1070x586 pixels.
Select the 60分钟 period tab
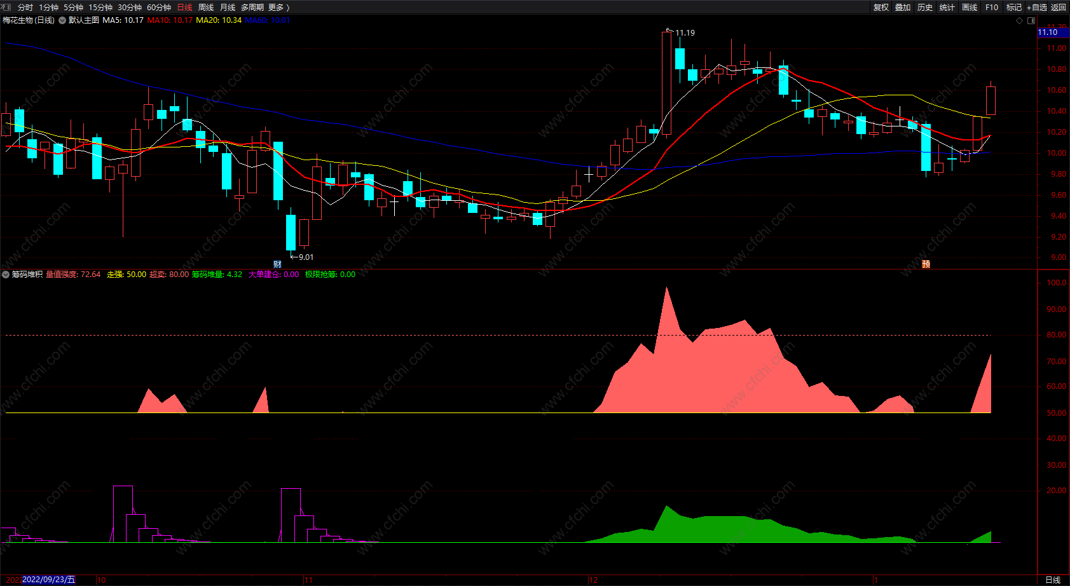pos(159,8)
